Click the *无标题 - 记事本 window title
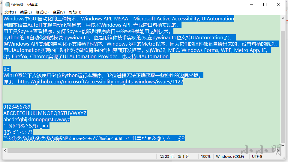The width and height of the screenshot is (288, 162). pos(25,4)
